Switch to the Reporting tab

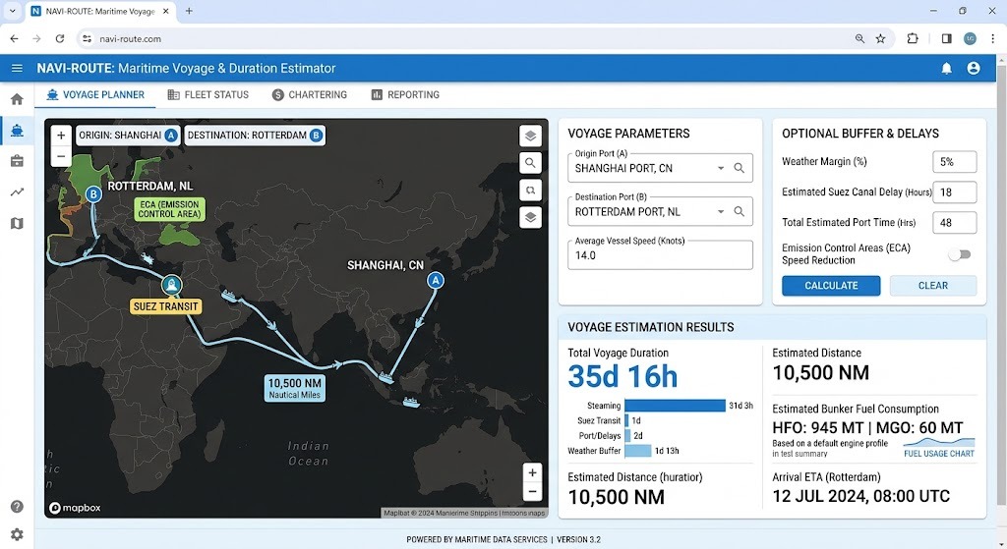[405, 95]
